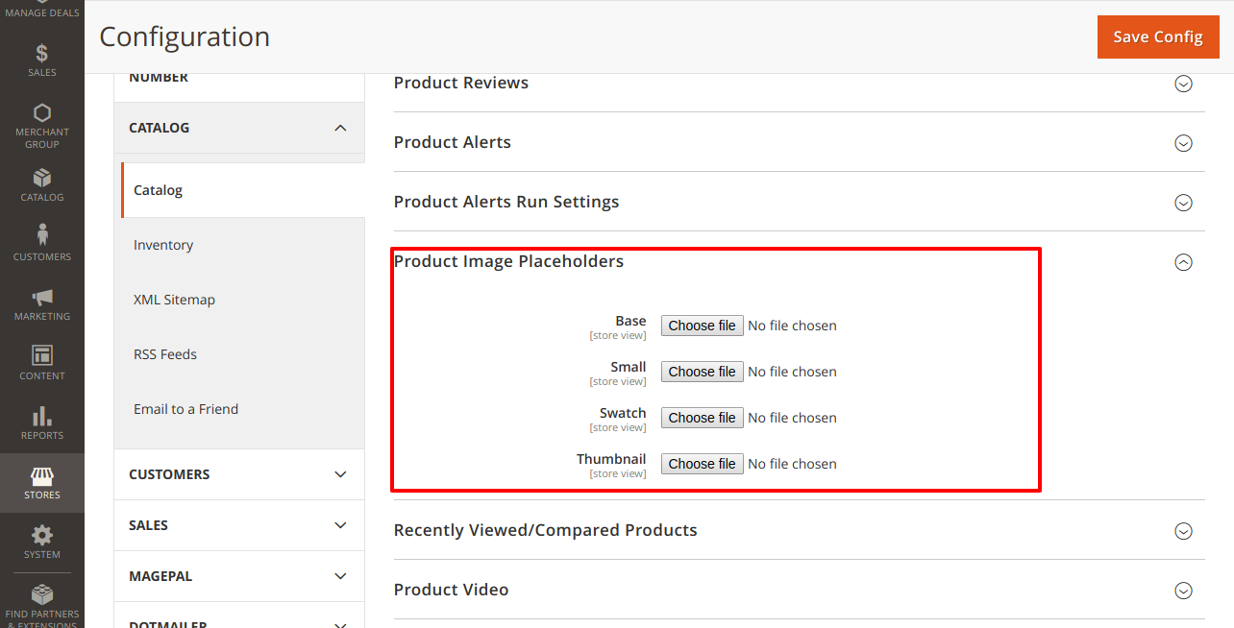Screen dimensions: 1234x628
Task: Expand the Product Alerts Run Settings section
Action: tap(1183, 203)
